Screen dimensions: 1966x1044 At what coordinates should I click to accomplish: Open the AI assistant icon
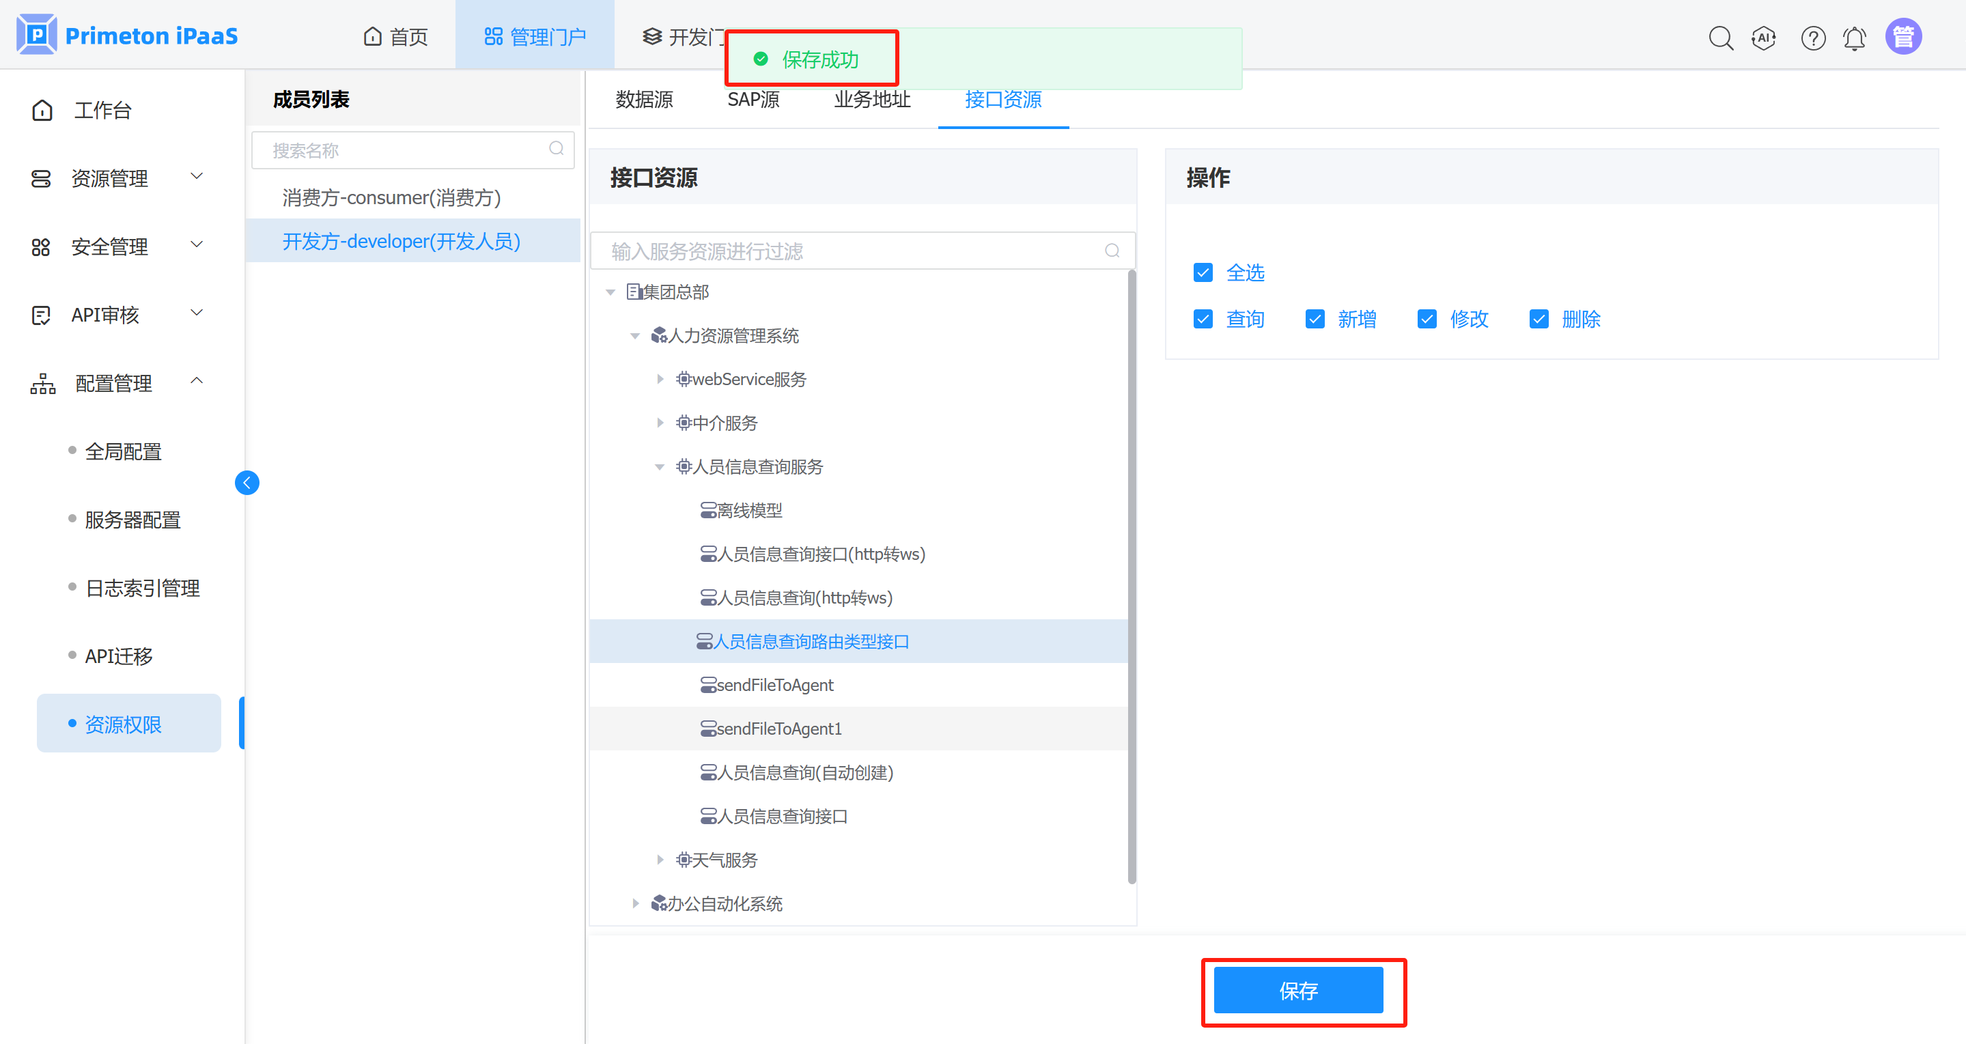pyautogui.click(x=1764, y=38)
